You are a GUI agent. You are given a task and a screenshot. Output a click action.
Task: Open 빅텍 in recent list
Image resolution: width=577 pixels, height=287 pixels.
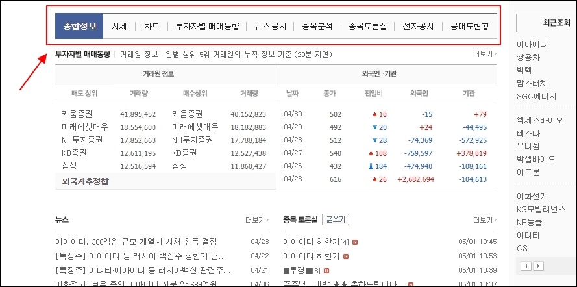coord(524,70)
